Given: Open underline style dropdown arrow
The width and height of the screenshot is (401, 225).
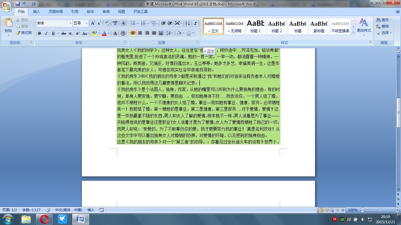Looking at the screenshot, I should tap(58, 33).
